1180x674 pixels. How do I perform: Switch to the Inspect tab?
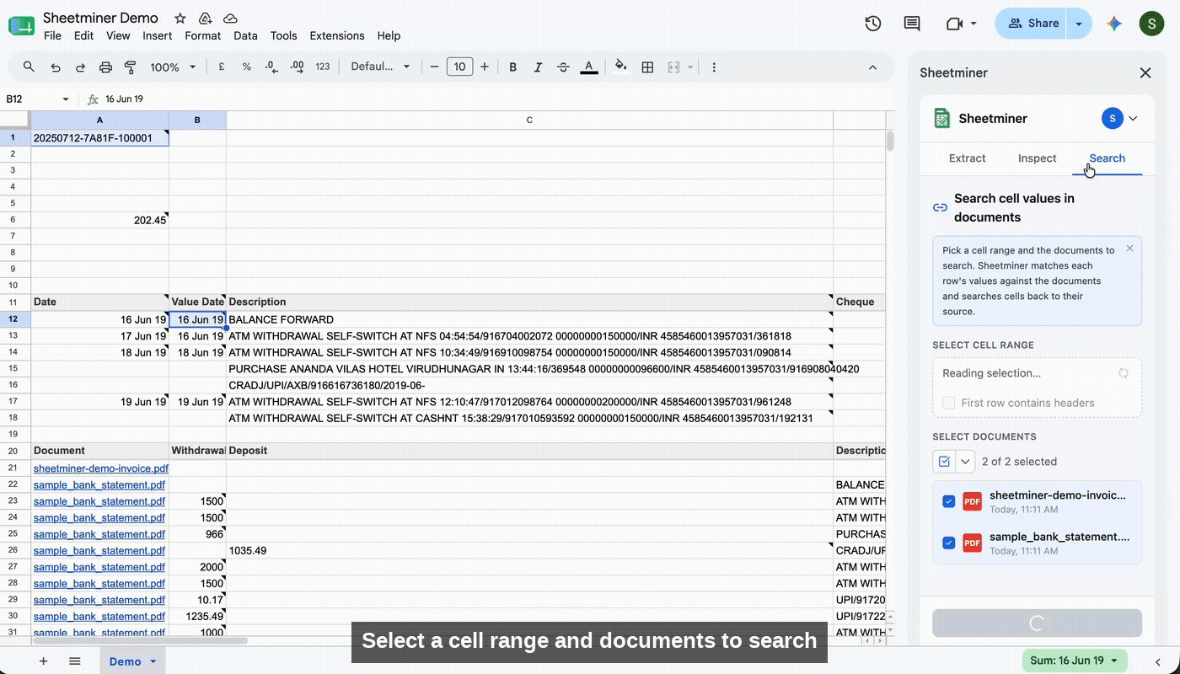(x=1037, y=158)
